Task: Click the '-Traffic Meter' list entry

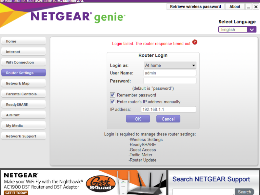Action: 140,155
